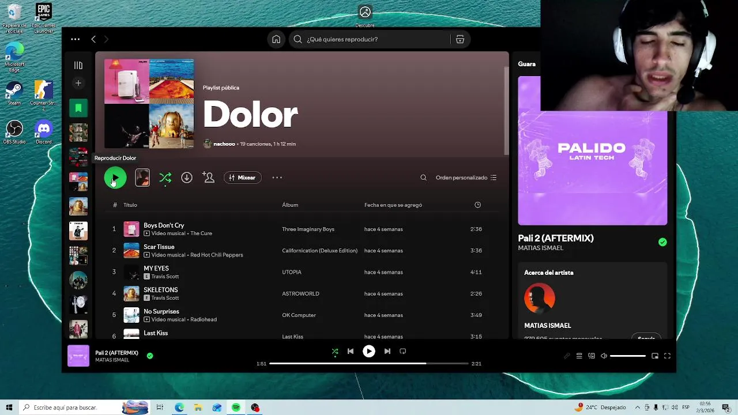Image resolution: width=738 pixels, height=415 pixels.
Task: Expand Your Library sidebar
Action: (x=78, y=65)
